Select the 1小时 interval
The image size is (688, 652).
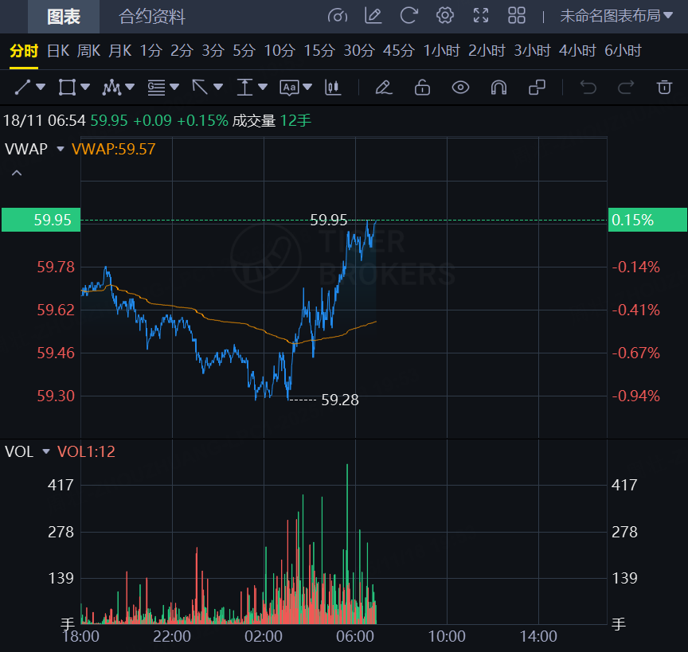(x=442, y=51)
